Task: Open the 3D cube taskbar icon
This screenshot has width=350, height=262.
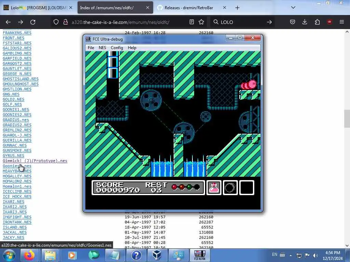Action: pos(157,255)
